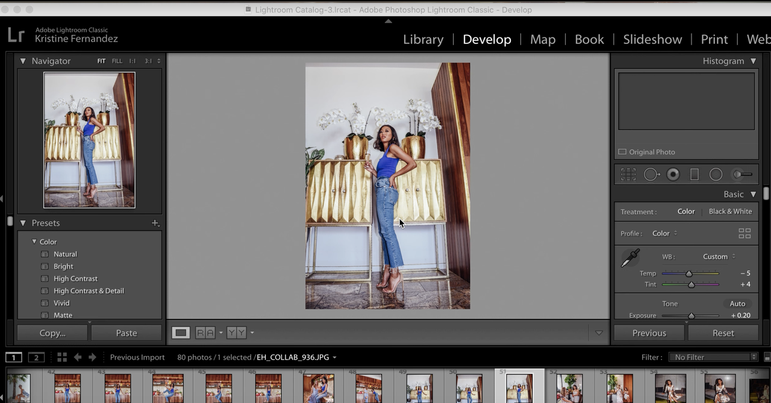This screenshot has height=403, width=771.
Task: Switch Treatment to Black & White
Action: 730,211
